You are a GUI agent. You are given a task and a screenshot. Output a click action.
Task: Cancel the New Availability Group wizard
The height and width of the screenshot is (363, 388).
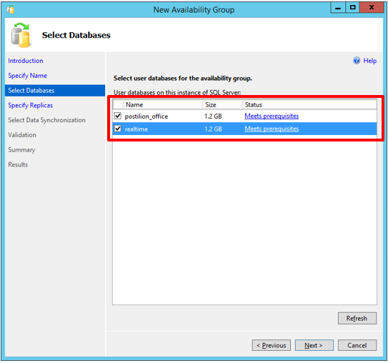point(357,345)
